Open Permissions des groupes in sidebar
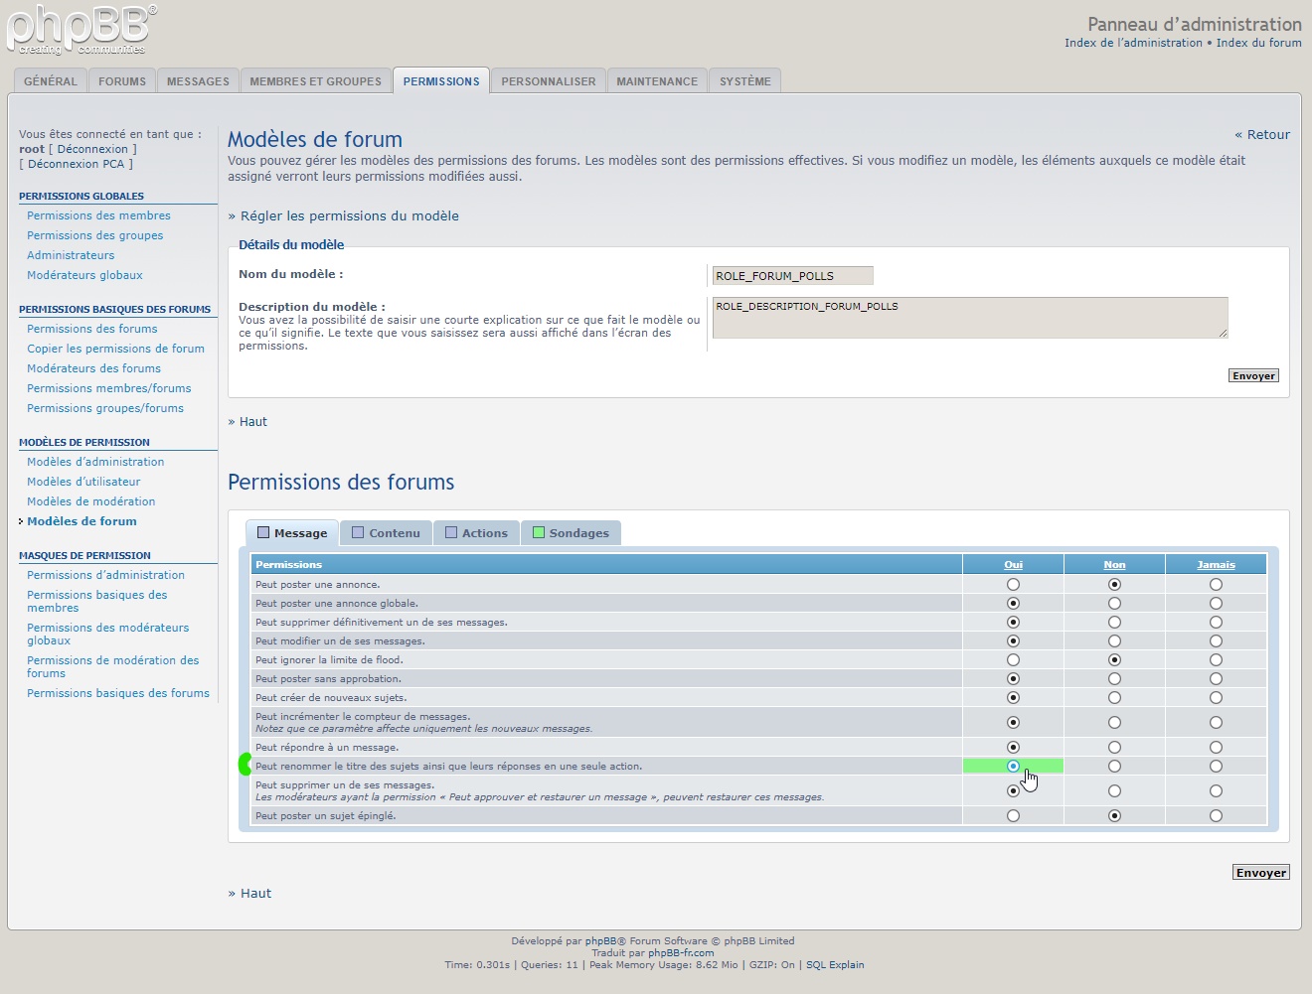The width and height of the screenshot is (1312, 994). pos(94,235)
